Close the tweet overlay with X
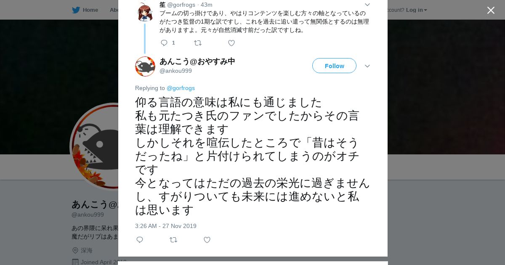The image size is (505, 265). (491, 10)
